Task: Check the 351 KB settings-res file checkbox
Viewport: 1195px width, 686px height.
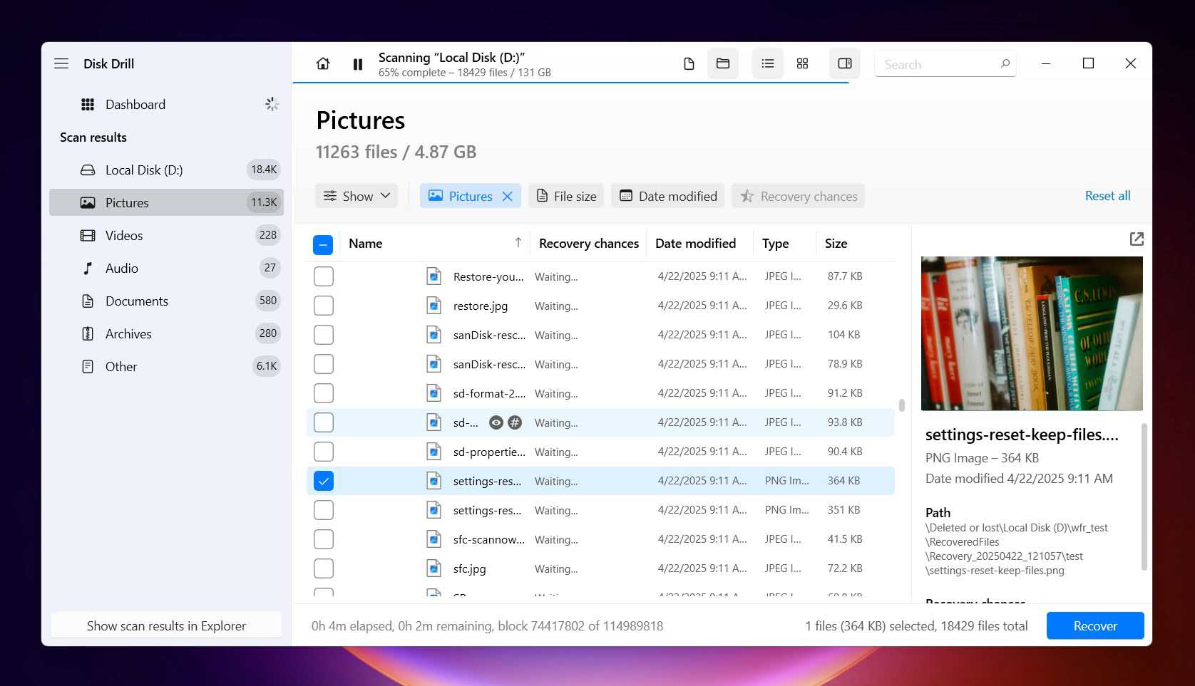Action: tap(324, 510)
